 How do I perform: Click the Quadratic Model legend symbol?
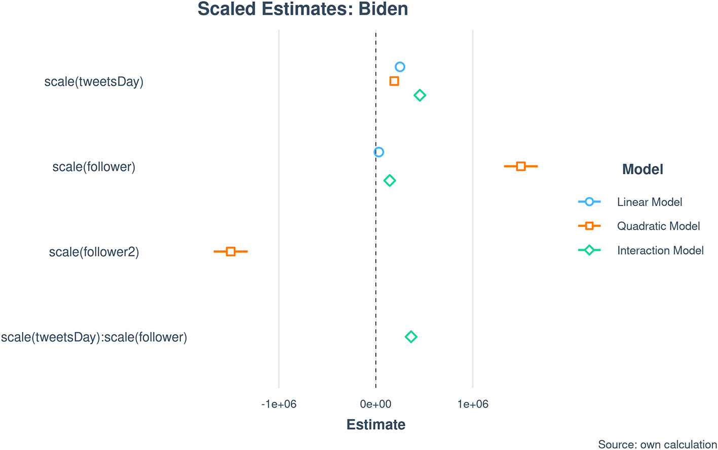point(589,226)
